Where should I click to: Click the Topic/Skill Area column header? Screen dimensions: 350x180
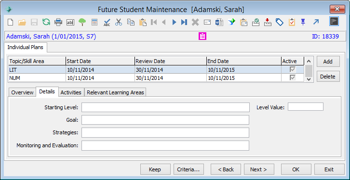[37, 61]
